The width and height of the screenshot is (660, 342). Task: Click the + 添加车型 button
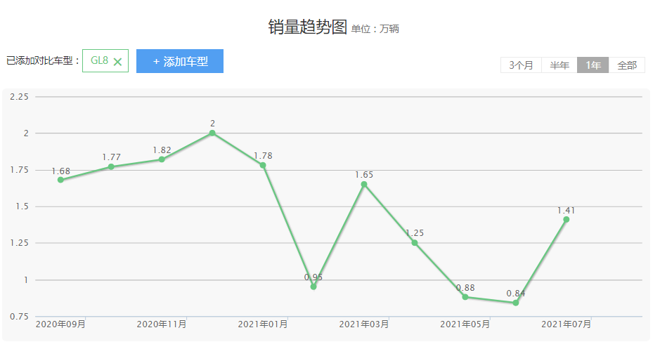point(180,61)
